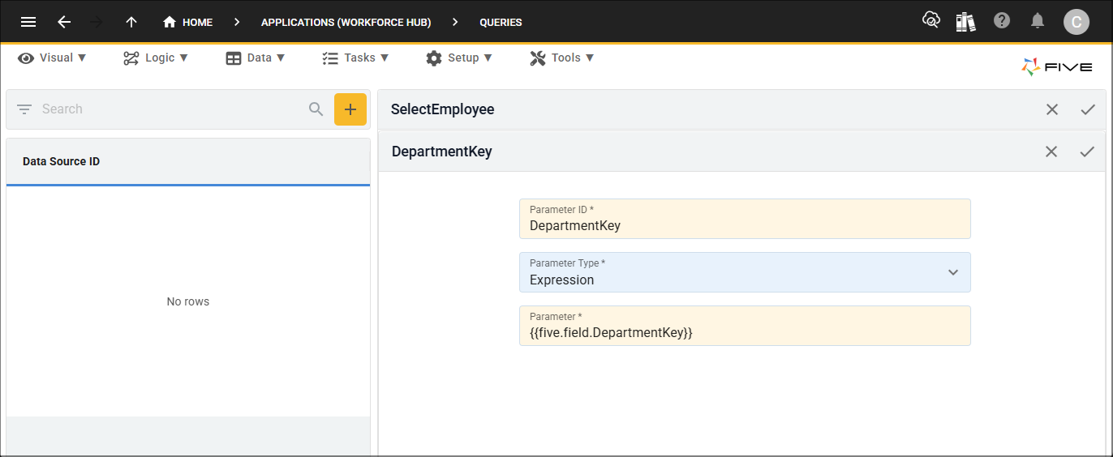
Task: Focus the Search input field
Action: pyautogui.click(x=170, y=109)
